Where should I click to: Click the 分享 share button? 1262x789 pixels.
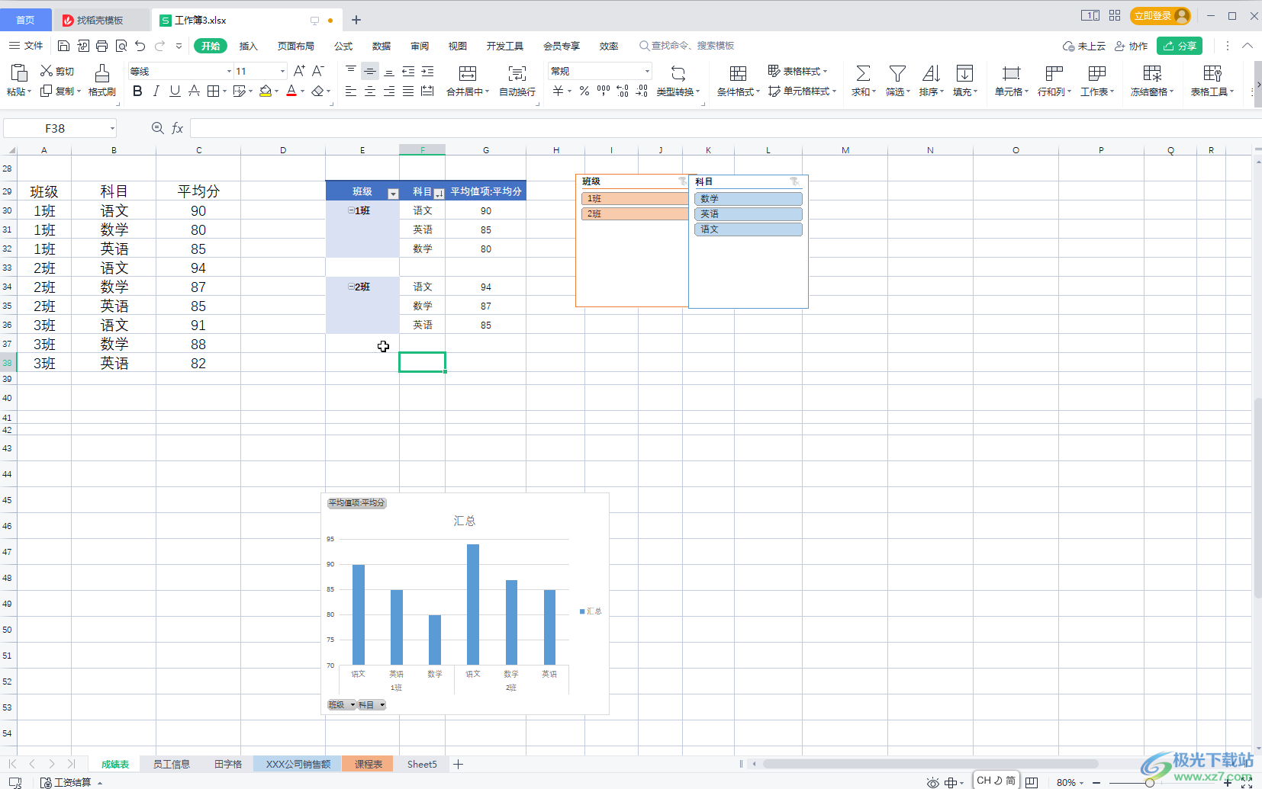click(x=1180, y=46)
